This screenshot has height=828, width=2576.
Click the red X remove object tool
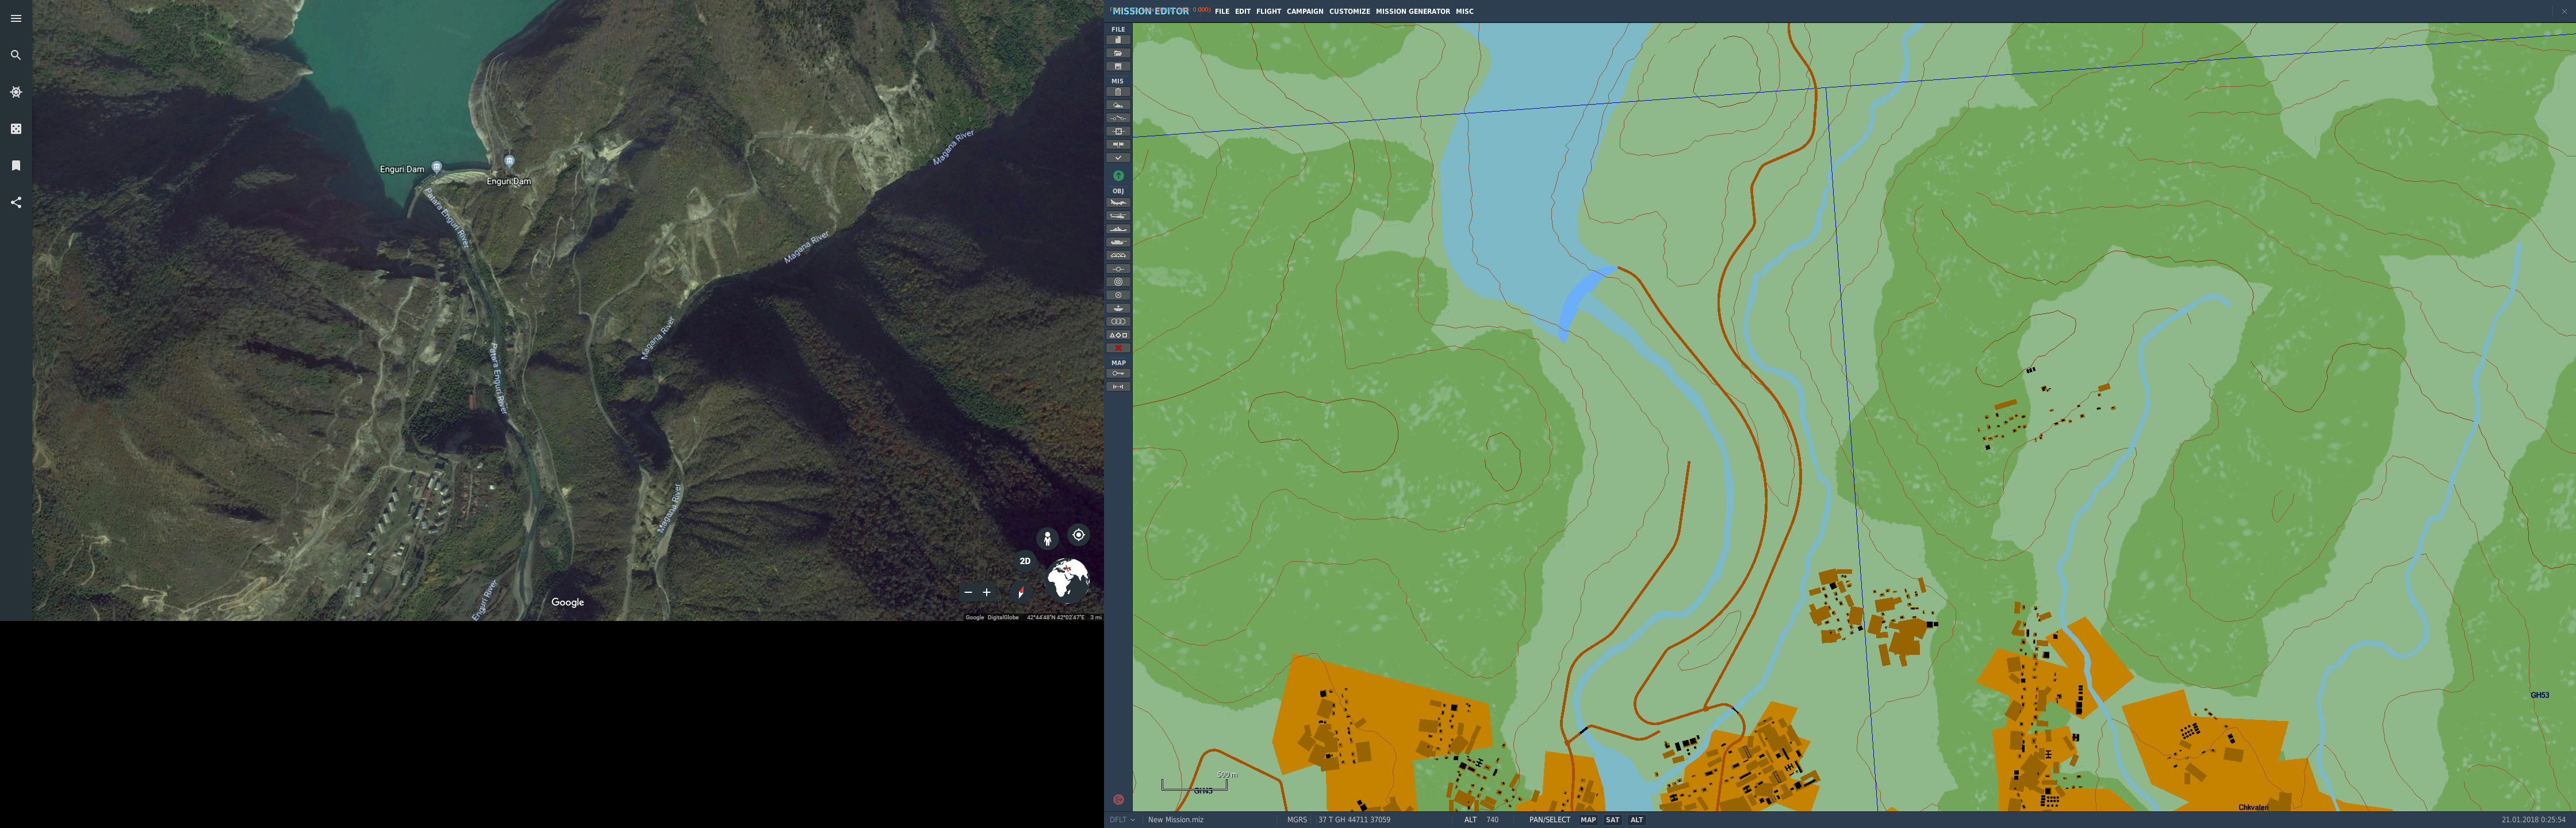click(1118, 347)
